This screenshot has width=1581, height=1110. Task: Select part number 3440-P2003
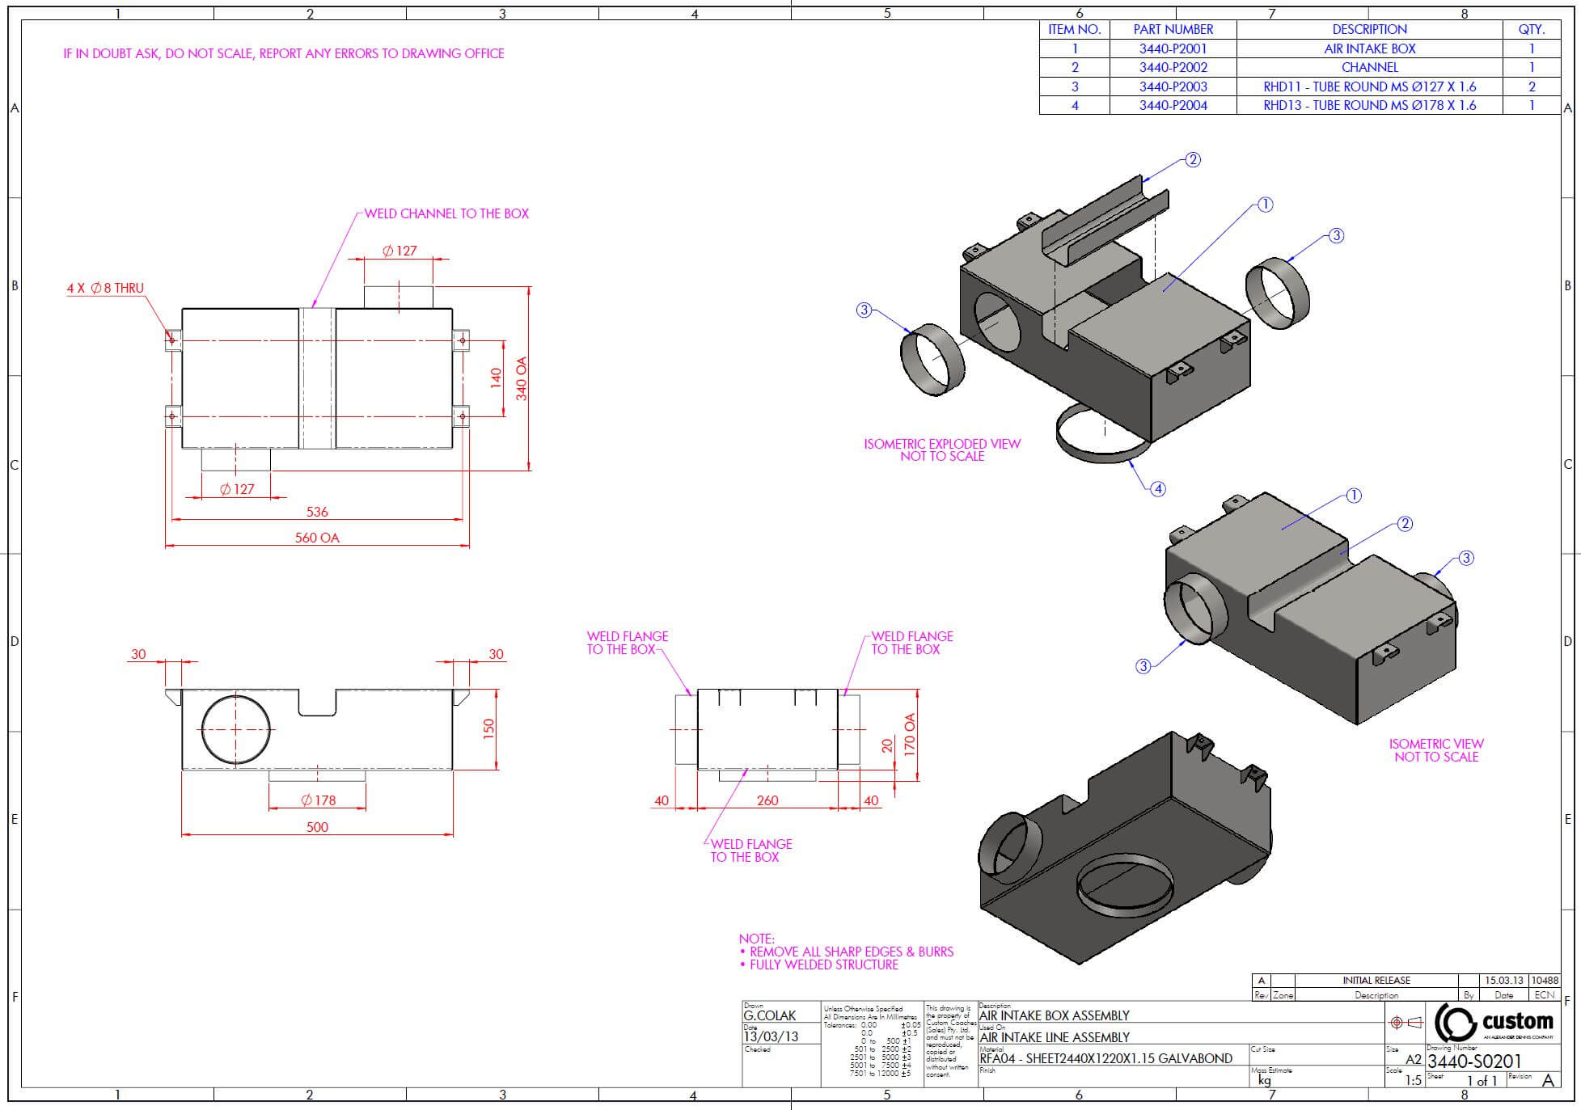[1173, 87]
